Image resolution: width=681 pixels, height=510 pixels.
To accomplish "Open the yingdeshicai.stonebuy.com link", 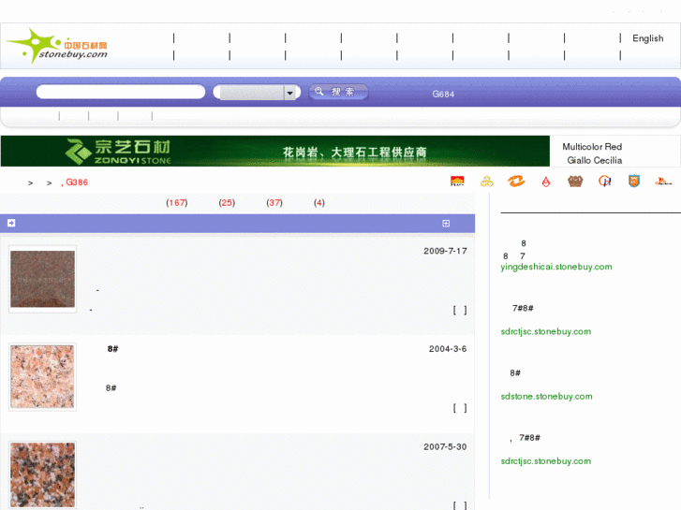I will coord(555,267).
